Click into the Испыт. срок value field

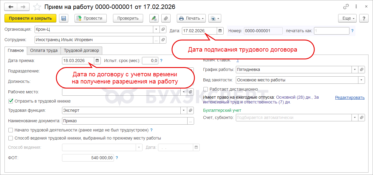150,61
